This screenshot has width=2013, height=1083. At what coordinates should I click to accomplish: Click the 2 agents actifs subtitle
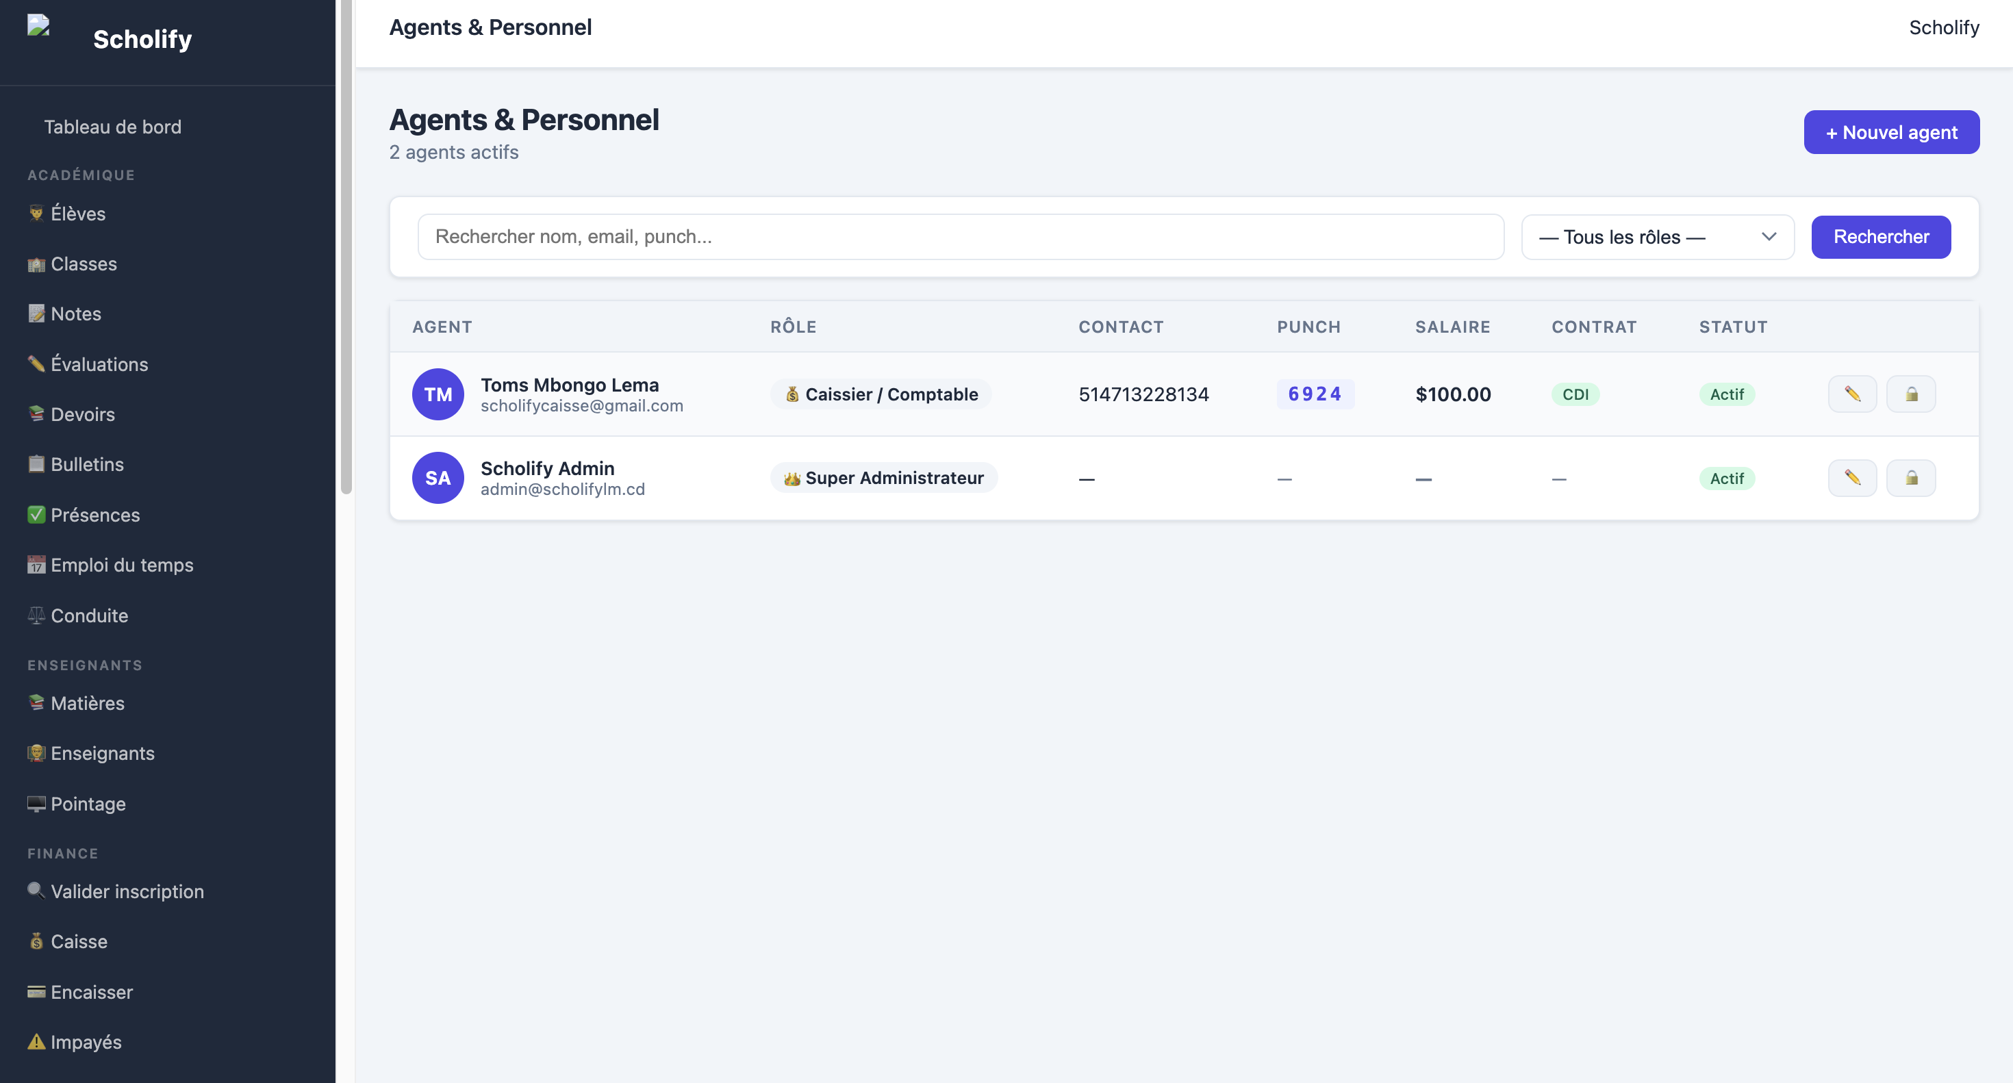tap(454, 151)
